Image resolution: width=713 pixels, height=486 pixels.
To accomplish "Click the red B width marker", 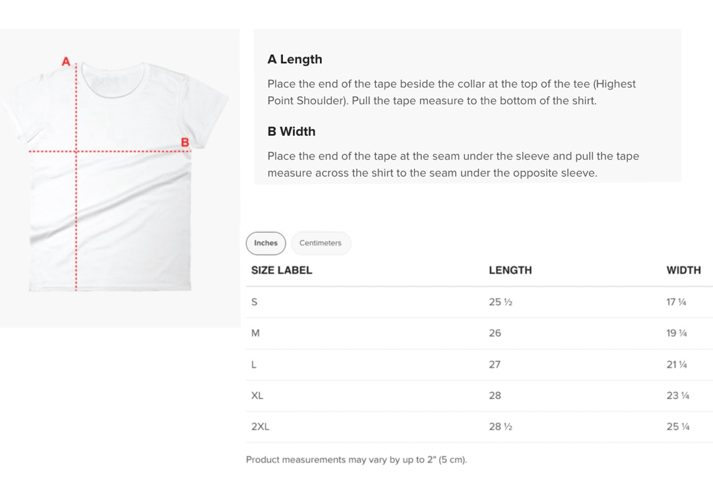I will tap(185, 142).
